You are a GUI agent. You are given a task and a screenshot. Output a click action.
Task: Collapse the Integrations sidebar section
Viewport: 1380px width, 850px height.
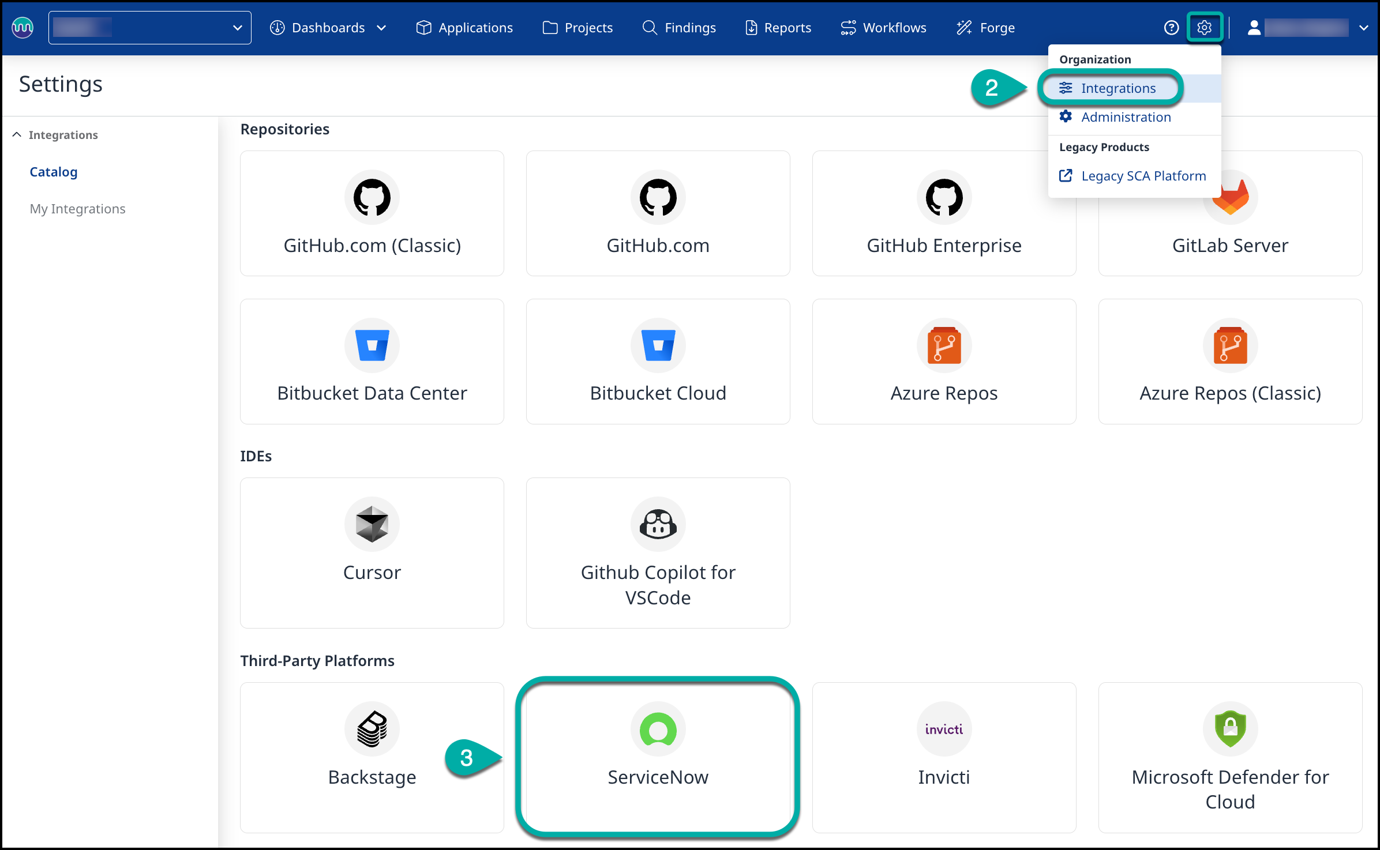coord(17,134)
